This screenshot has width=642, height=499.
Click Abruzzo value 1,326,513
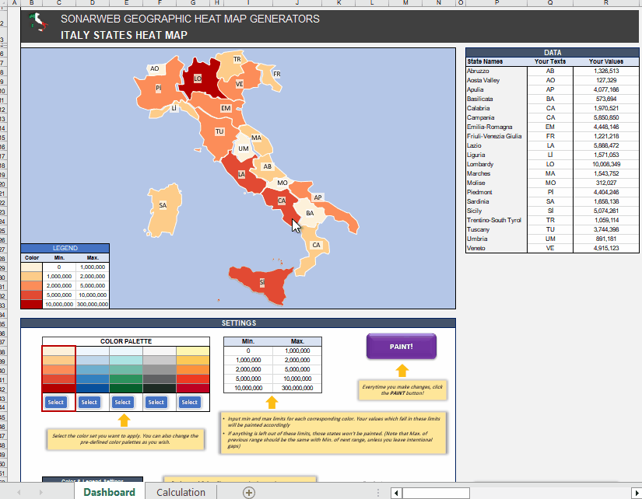(606, 72)
